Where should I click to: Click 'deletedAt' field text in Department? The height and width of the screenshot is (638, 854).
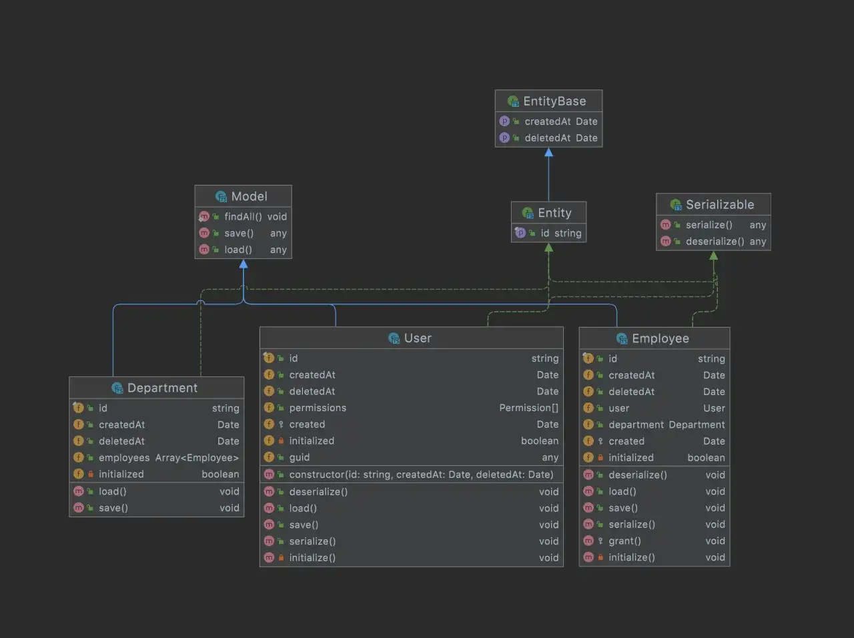coord(122,441)
